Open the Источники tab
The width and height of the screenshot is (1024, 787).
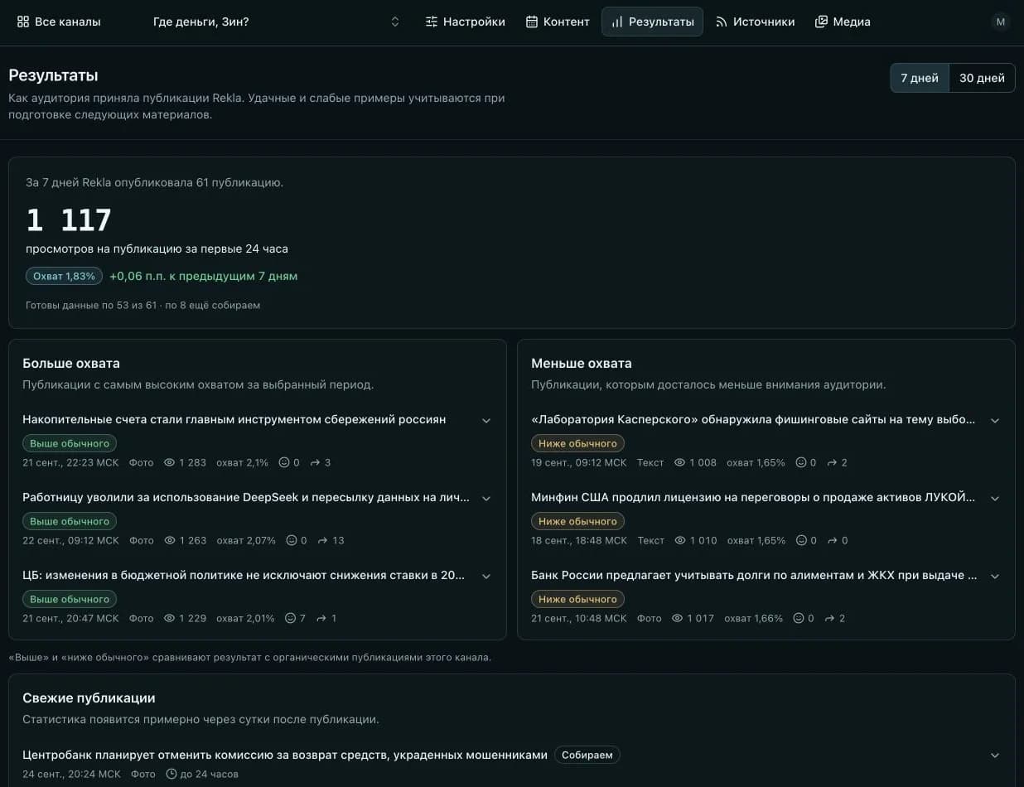point(755,22)
